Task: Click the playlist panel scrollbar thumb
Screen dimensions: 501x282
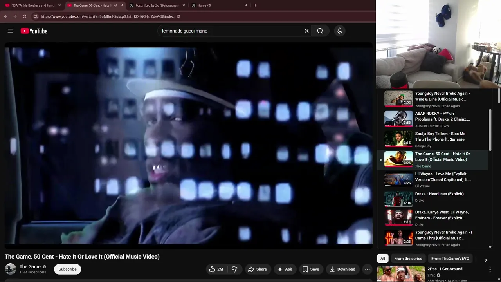Action: coord(490,130)
